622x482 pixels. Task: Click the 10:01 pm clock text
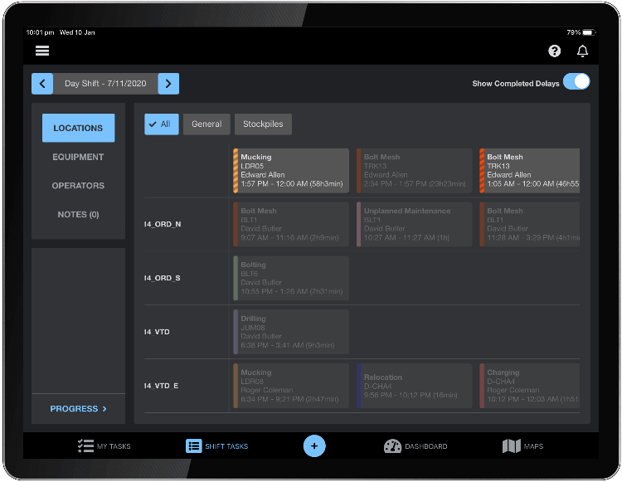[x=40, y=32]
